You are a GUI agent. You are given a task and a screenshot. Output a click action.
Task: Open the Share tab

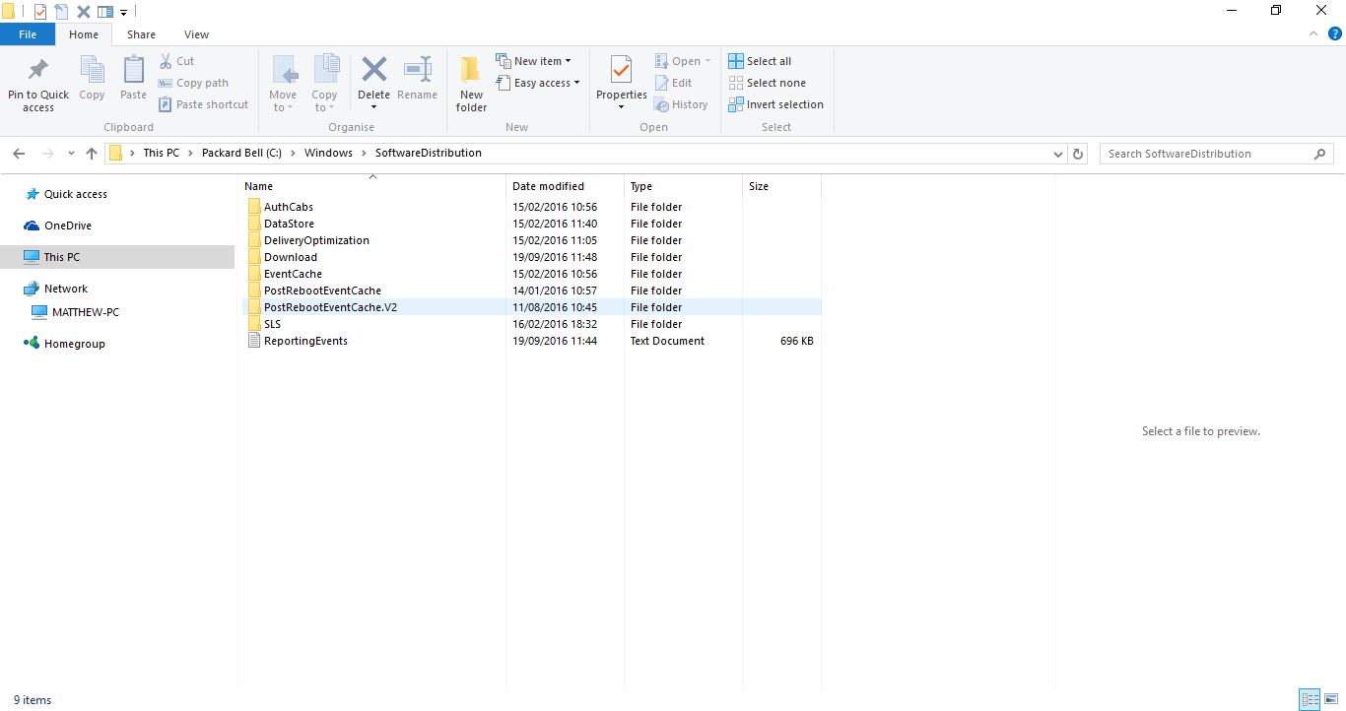pyautogui.click(x=141, y=33)
